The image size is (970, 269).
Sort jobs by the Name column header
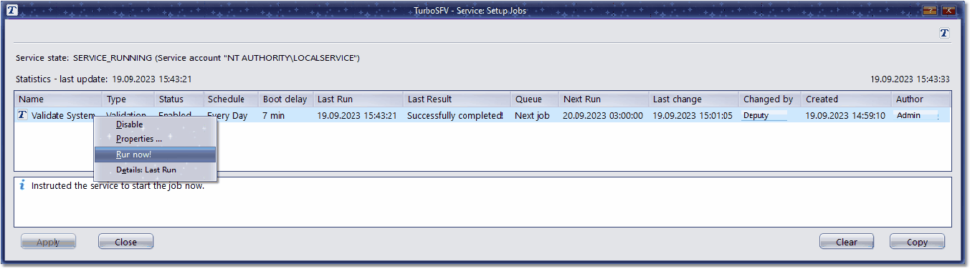(59, 99)
